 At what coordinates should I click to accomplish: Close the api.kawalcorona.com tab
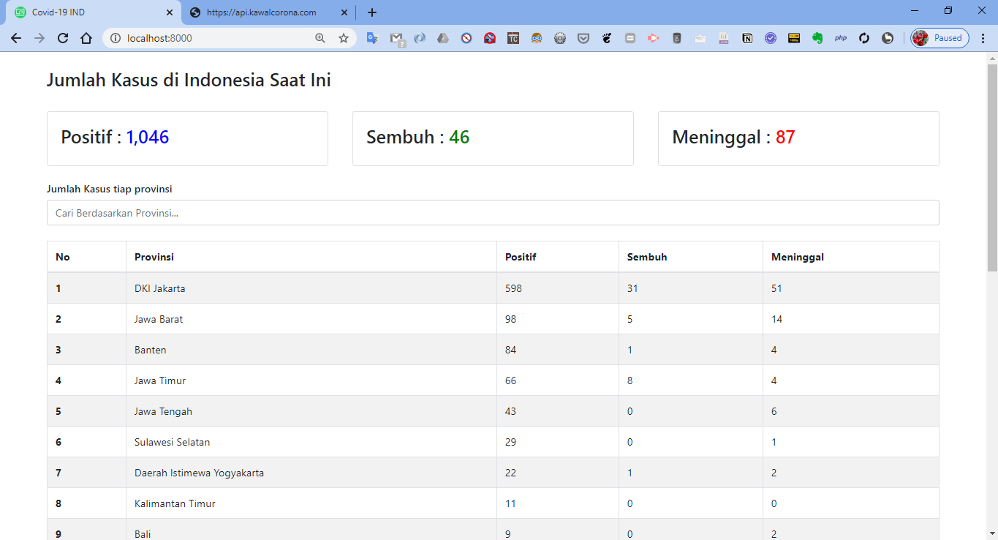point(344,12)
